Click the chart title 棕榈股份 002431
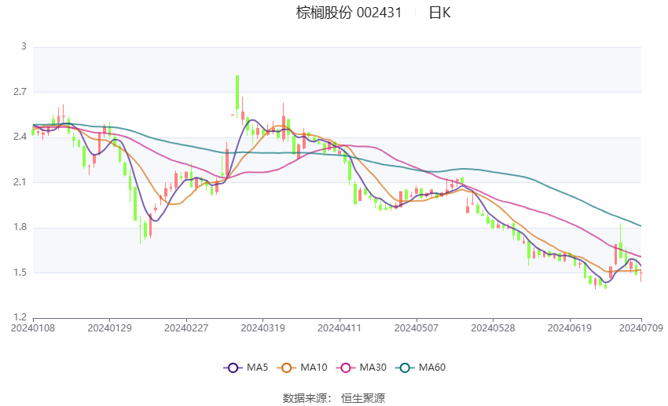 pos(349,13)
